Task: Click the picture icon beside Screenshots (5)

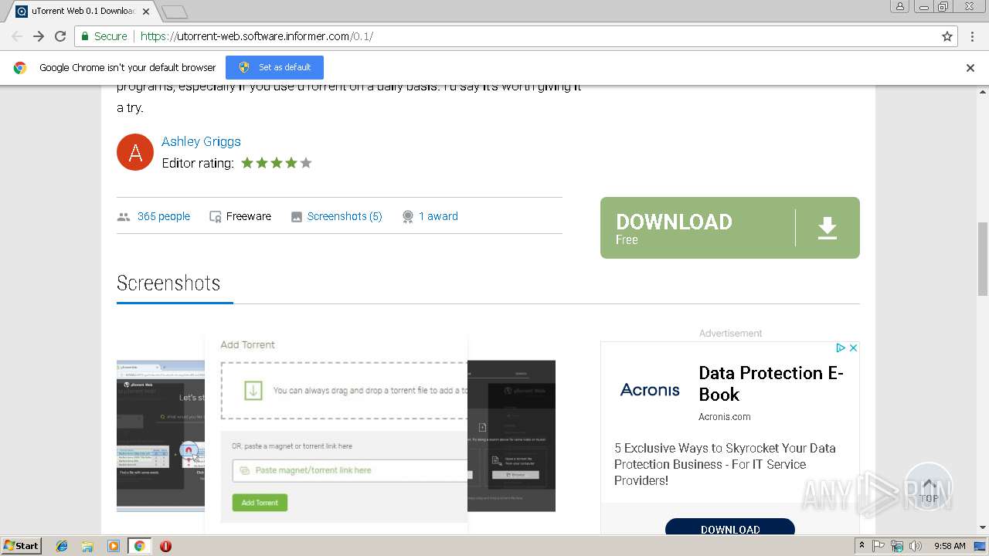Action: [x=296, y=217]
